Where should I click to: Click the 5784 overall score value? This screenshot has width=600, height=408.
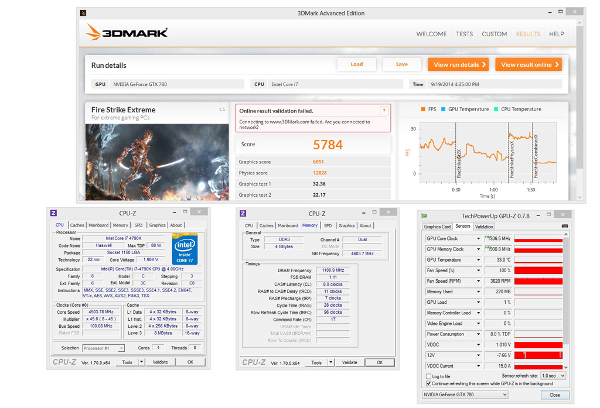click(328, 145)
